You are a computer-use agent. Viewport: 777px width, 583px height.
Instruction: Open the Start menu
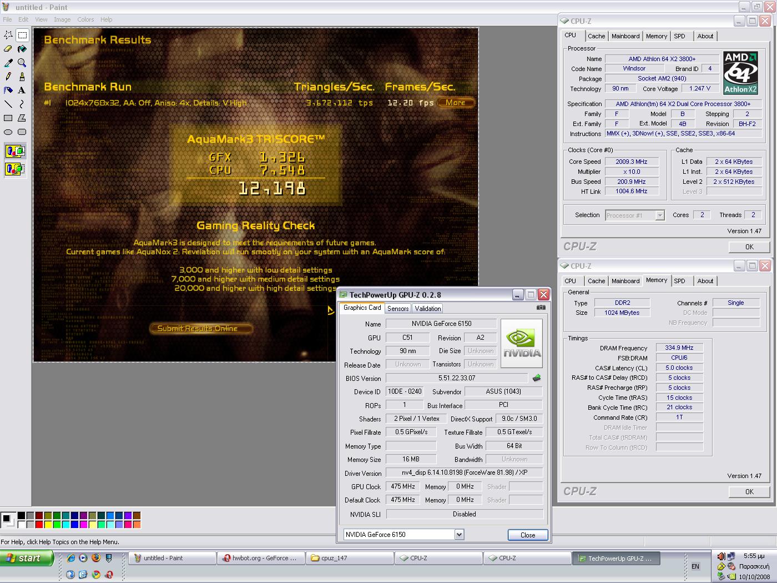[27, 558]
